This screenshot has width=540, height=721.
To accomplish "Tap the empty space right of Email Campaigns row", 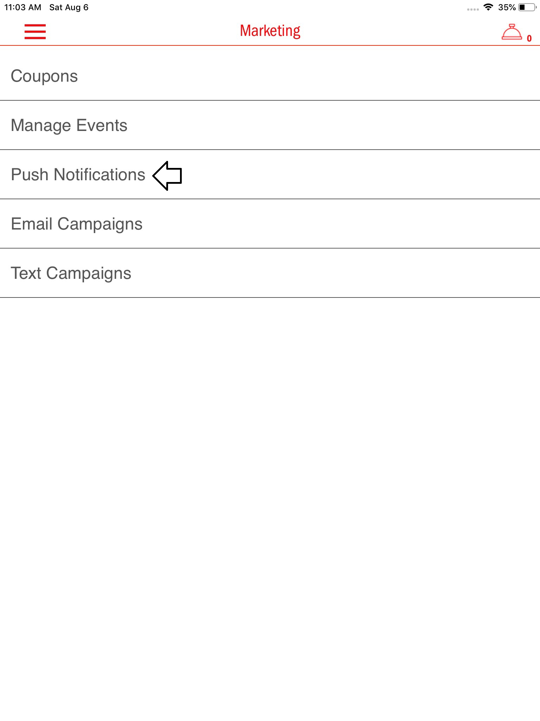I will [x=334, y=224].
